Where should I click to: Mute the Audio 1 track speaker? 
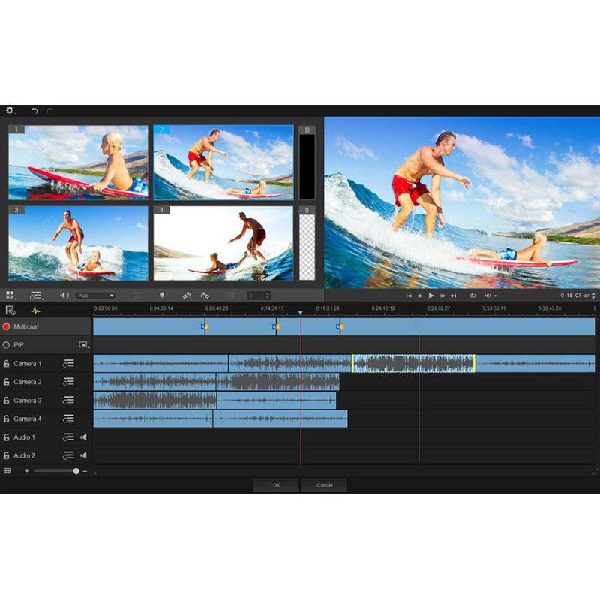point(84,437)
